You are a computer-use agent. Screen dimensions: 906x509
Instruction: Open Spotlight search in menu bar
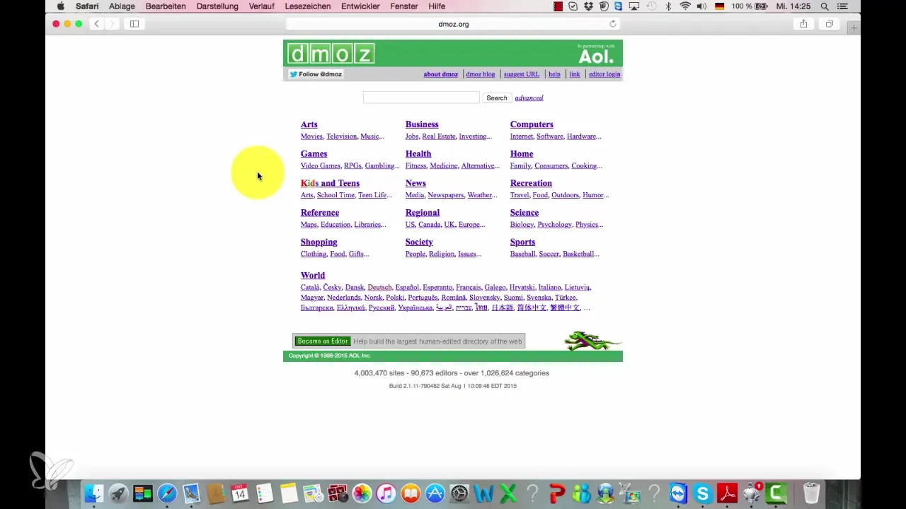click(x=825, y=6)
